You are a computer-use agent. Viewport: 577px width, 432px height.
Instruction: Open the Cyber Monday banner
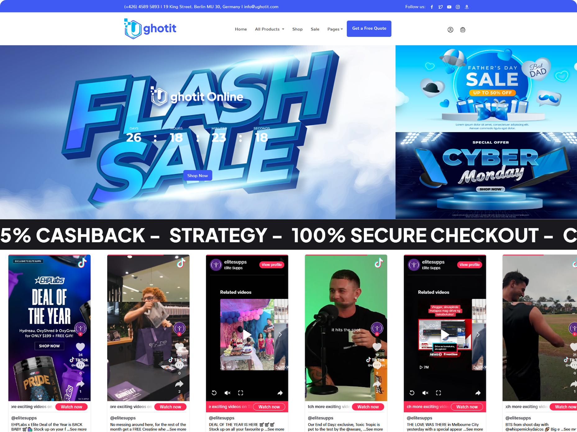[x=486, y=176]
